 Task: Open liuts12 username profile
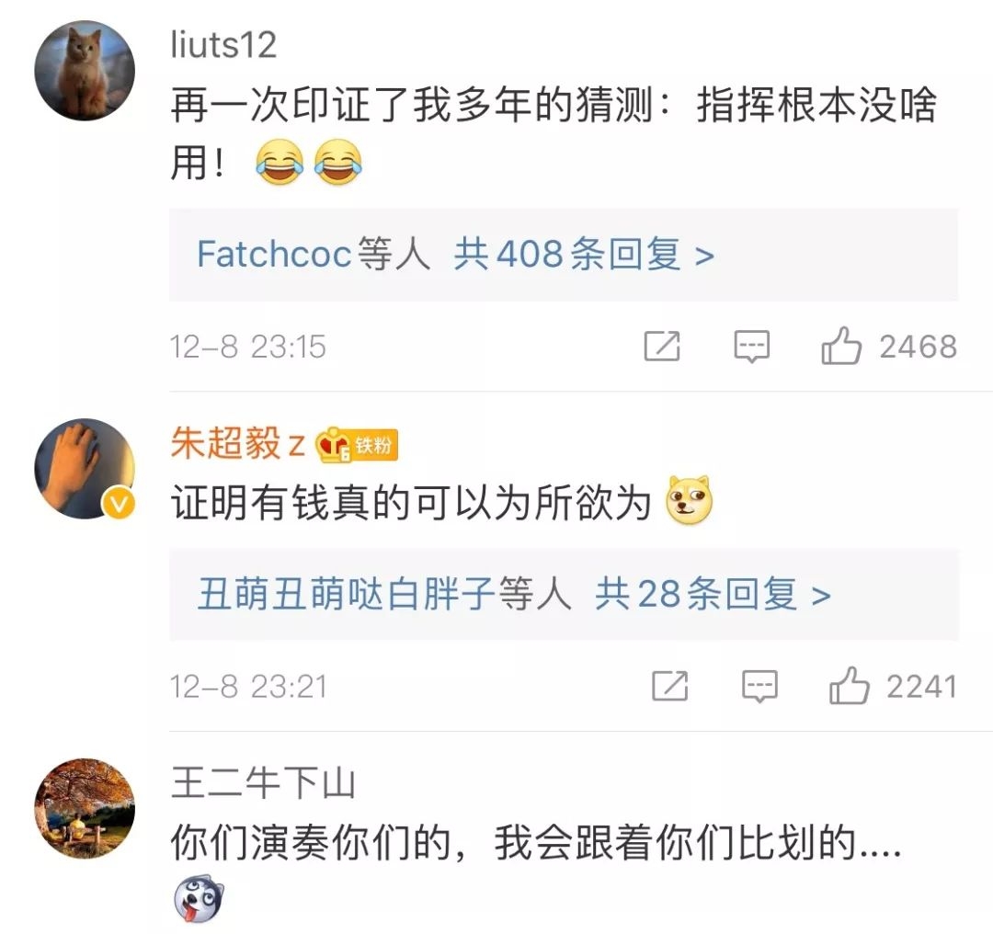click(x=223, y=46)
